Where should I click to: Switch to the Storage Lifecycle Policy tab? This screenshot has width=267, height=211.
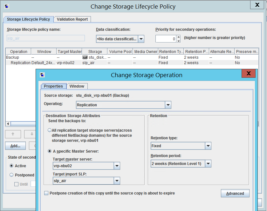pyautogui.click(x=28, y=19)
